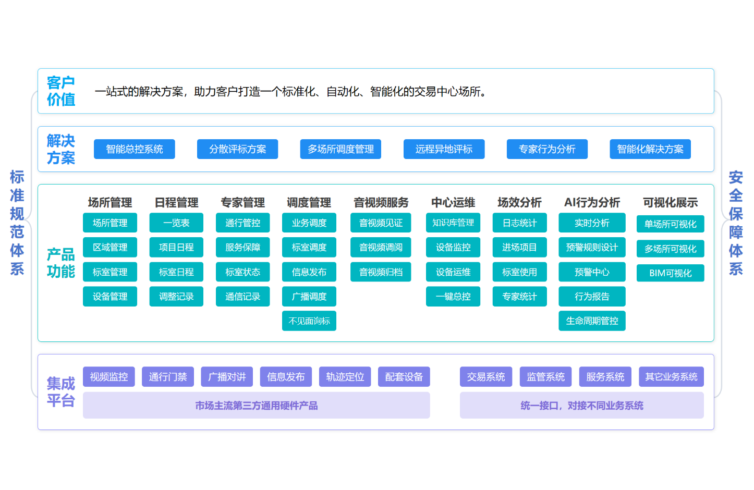Click the 视频监控 platform tag
The height and width of the screenshot is (490, 754).
[x=109, y=376]
